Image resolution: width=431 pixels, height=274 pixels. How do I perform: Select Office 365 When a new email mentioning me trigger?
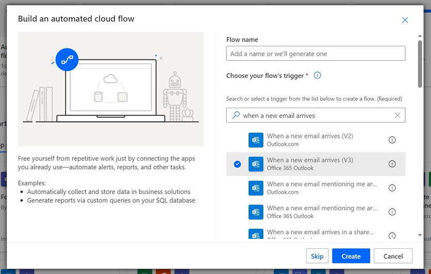[x=316, y=212]
